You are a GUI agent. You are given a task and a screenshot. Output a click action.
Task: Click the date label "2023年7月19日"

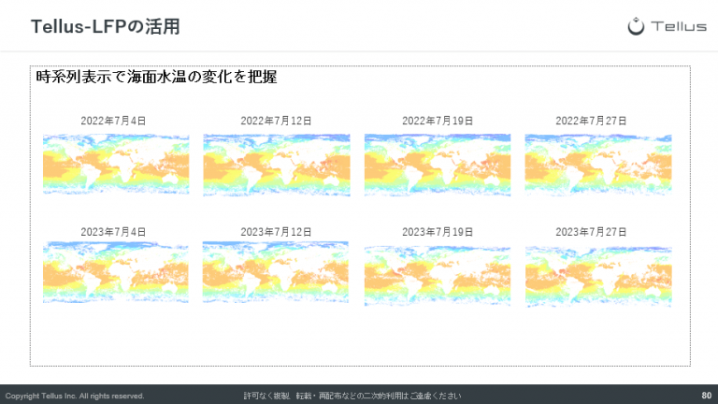438,232
